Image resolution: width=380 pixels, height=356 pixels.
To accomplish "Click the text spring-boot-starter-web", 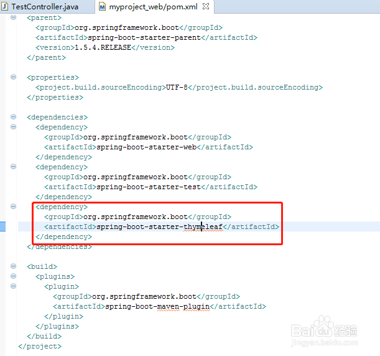I will 146,147.
